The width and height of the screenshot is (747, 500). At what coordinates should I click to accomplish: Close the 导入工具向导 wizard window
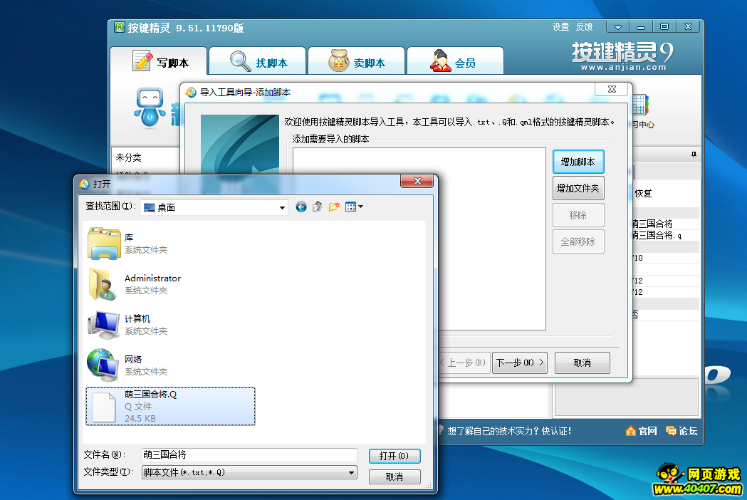pyautogui.click(x=612, y=89)
